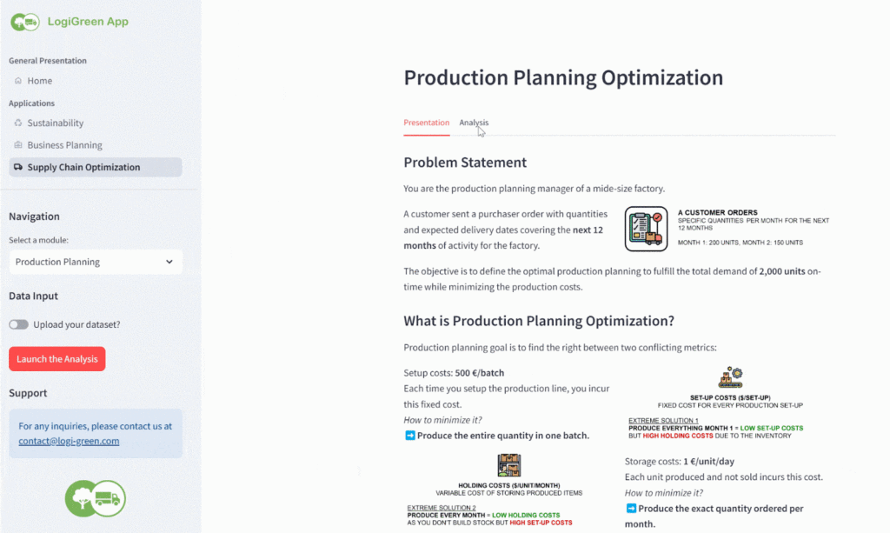The width and height of the screenshot is (890, 533).
Task: Click the customer orders clipboard illustration
Action: point(646,229)
